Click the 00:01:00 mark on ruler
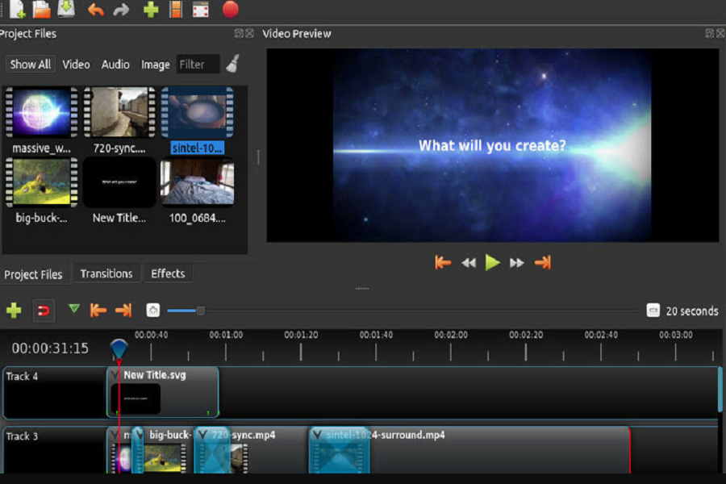 pos(226,335)
